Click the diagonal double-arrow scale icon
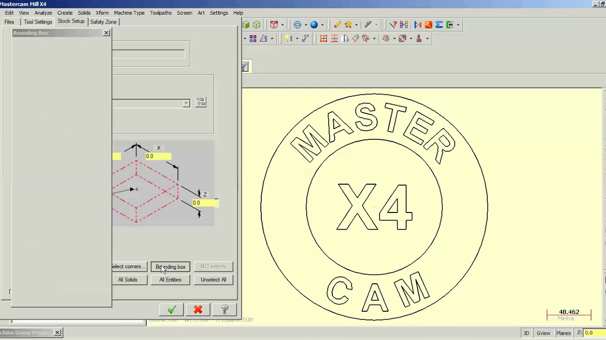Viewport: 606px width, 340px height. (x=305, y=38)
